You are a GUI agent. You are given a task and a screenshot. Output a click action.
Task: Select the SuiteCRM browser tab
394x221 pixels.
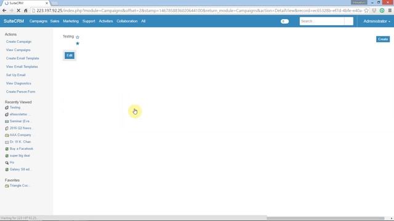click(25, 3)
